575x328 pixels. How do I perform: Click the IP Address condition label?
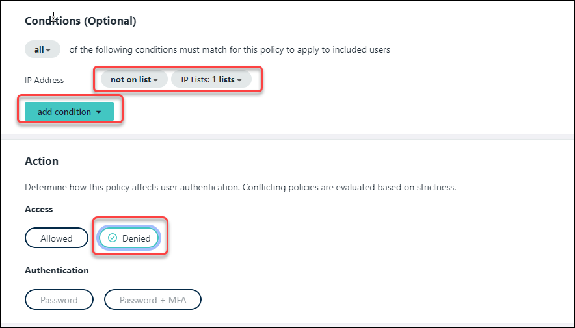[x=44, y=81]
